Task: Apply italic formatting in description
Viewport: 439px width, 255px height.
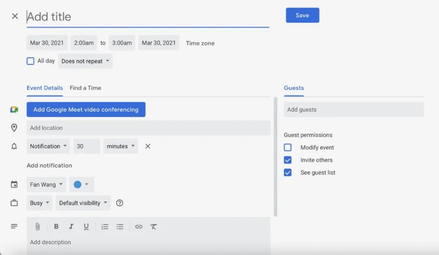Action: (71, 227)
